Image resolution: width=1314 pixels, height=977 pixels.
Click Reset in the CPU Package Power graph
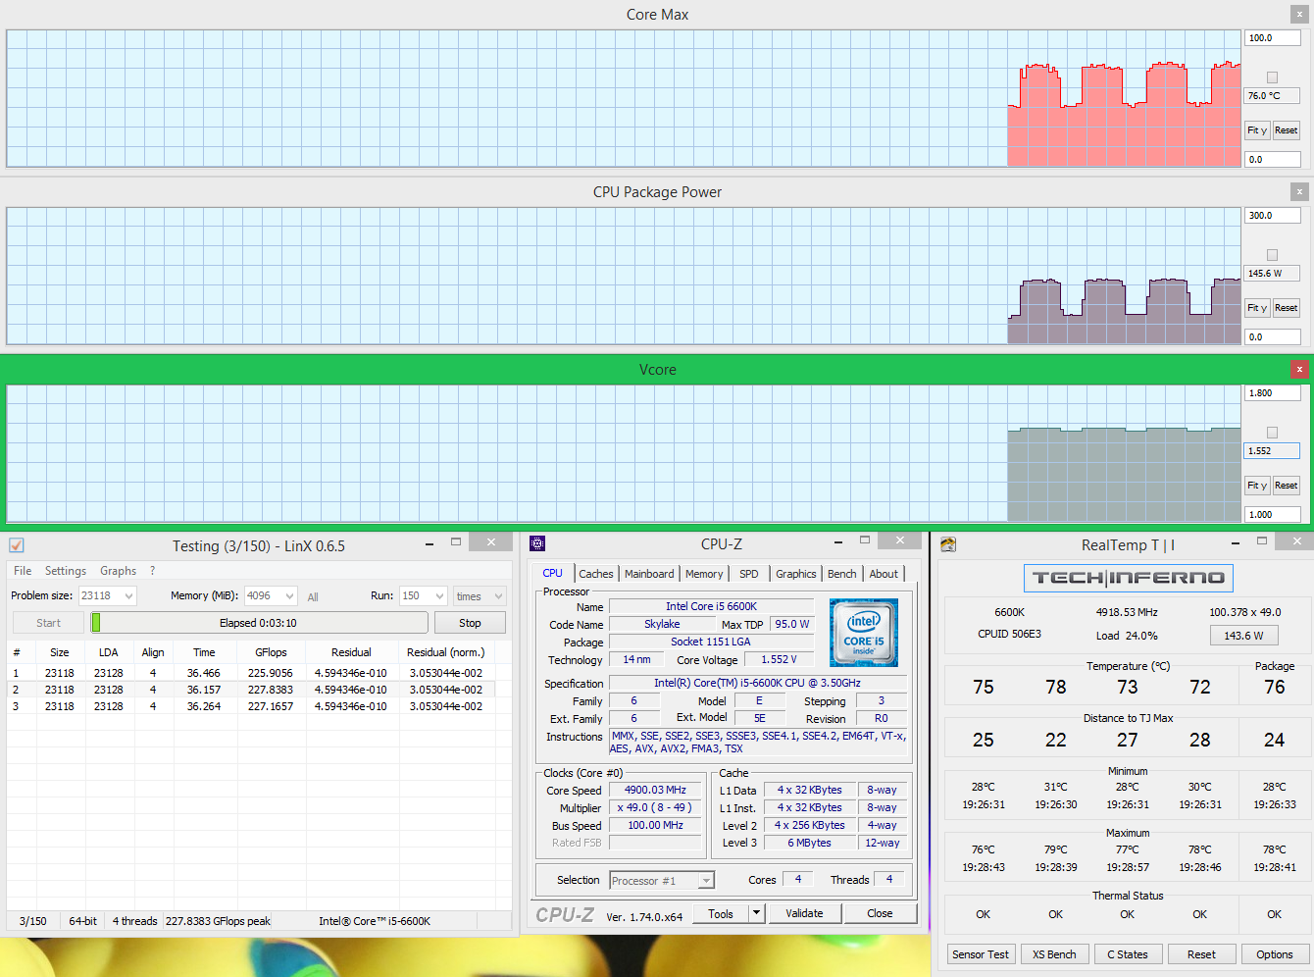[x=1286, y=308]
